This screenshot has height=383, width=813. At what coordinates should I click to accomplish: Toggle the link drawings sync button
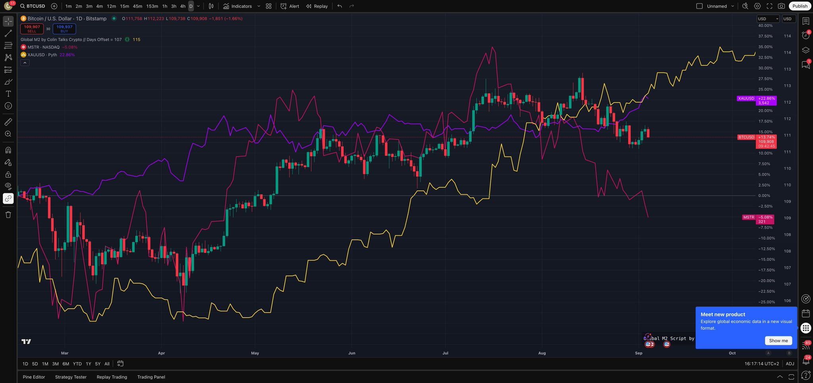tap(8, 198)
